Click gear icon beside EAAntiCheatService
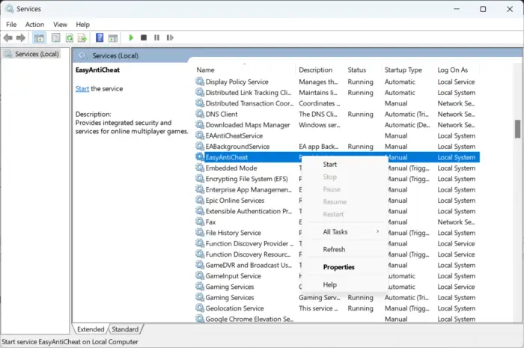Image resolution: width=524 pixels, height=348 pixels. (200, 135)
